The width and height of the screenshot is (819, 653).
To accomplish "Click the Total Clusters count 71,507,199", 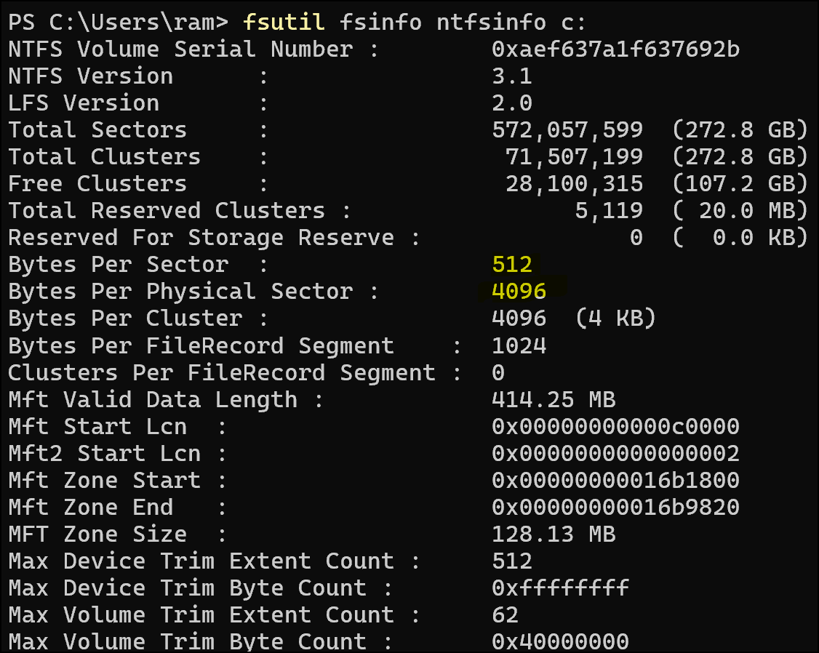I will pos(574,156).
